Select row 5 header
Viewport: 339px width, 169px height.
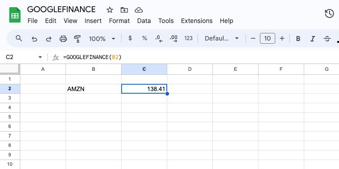tap(10, 117)
